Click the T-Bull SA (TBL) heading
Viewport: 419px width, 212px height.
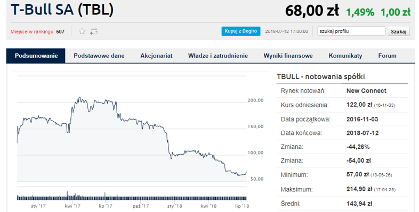coord(62,10)
